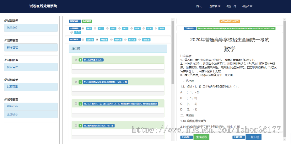Click the green number 1 badge

click(80, 60)
